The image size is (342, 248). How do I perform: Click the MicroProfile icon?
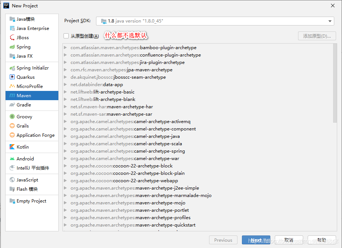[12, 86]
